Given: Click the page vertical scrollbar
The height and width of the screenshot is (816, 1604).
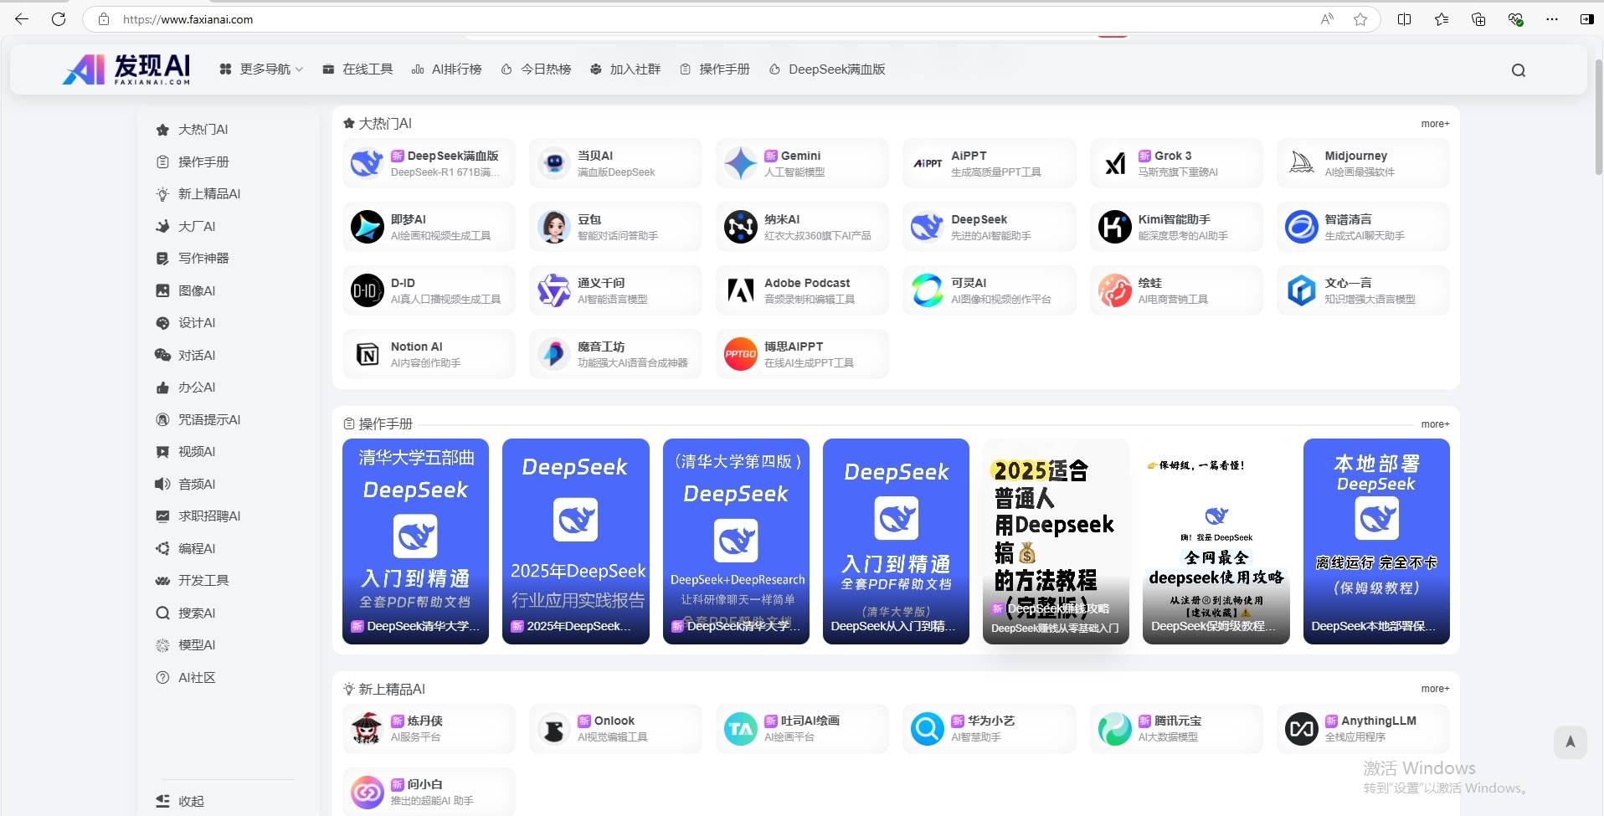Looking at the screenshot, I should tap(1599, 117).
